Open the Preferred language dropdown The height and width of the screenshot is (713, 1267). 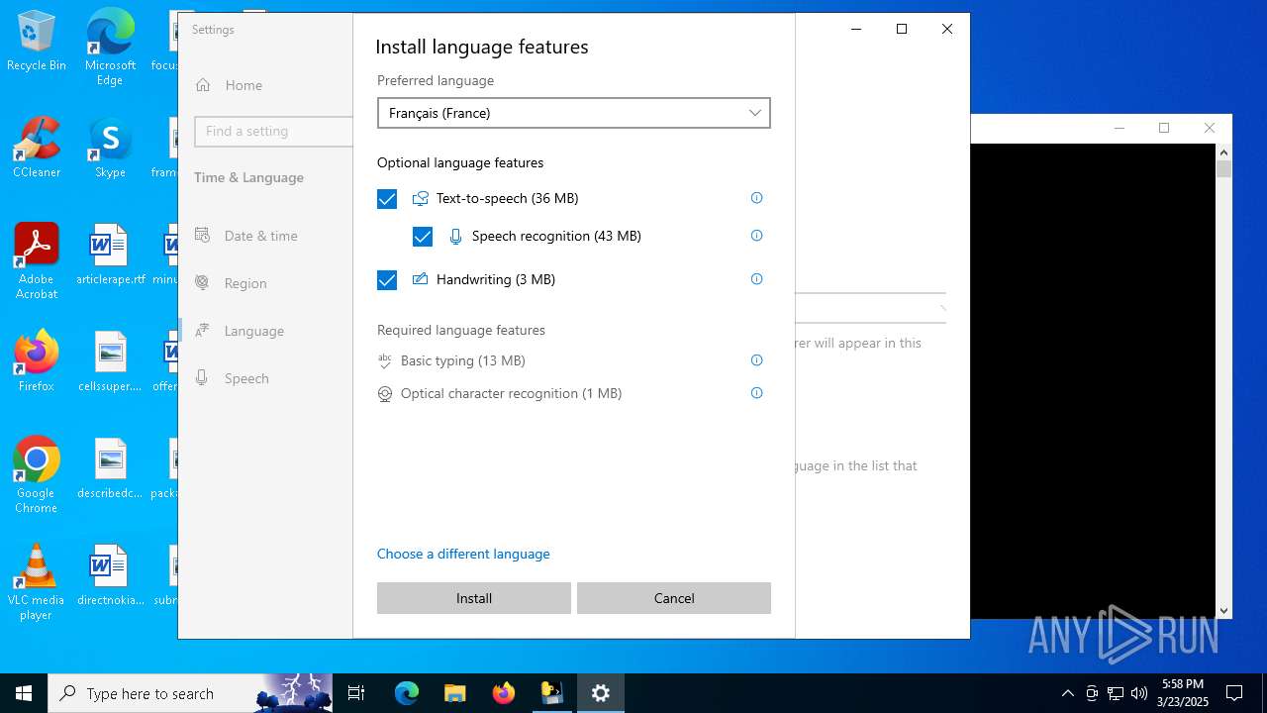pos(573,113)
